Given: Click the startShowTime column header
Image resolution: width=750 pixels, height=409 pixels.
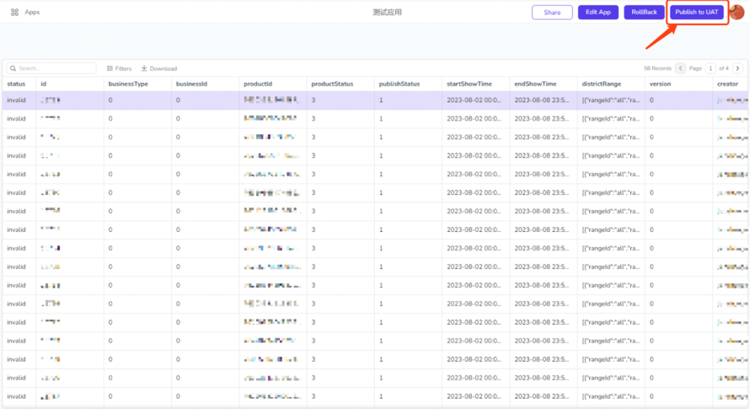Looking at the screenshot, I should pyautogui.click(x=468, y=84).
